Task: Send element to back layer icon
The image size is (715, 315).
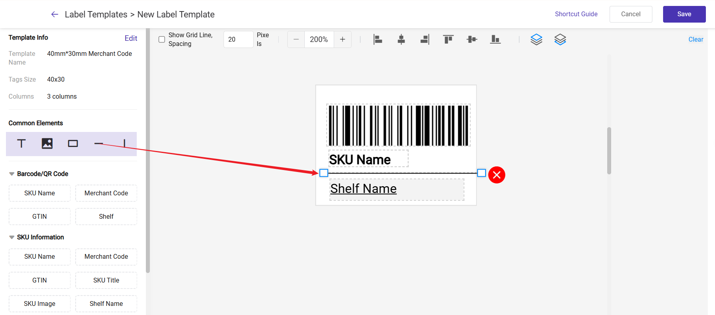Action: (560, 39)
